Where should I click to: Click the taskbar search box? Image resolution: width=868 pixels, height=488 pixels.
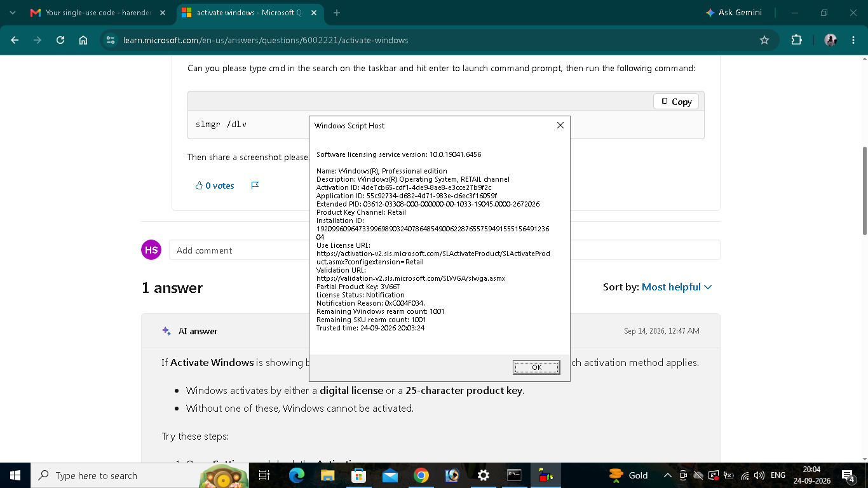point(140,475)
